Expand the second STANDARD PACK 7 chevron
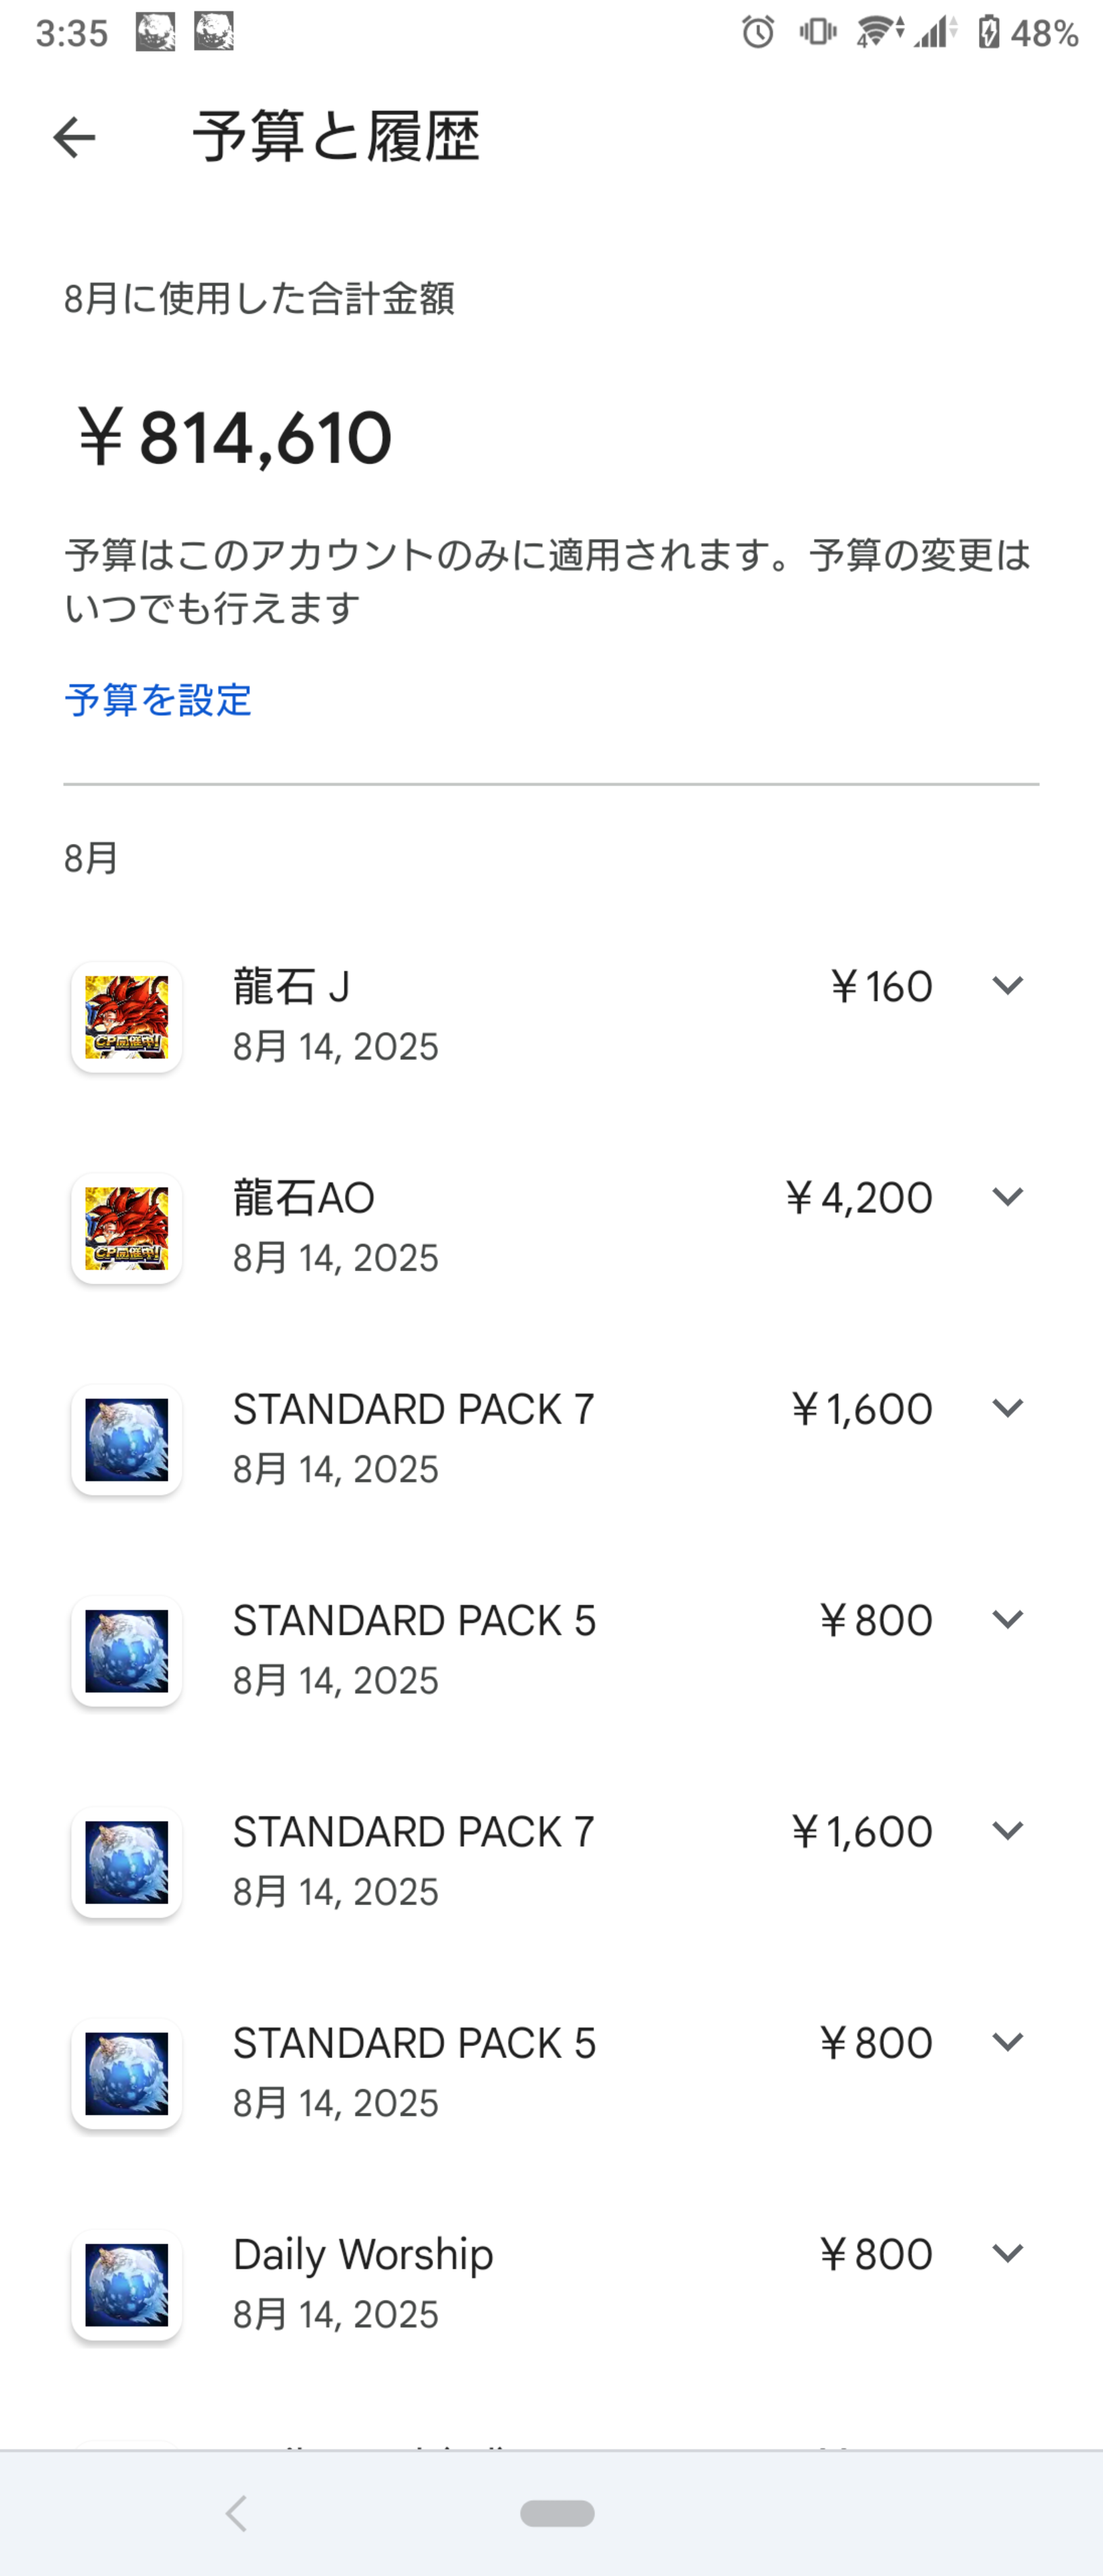Image resolution: width=1103 pixels, height=2576 pixels. [x=1007, y=1831]
